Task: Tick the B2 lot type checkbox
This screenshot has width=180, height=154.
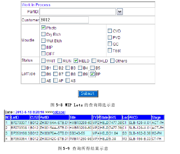Action: pyautogui.click(x=55, y=68)
